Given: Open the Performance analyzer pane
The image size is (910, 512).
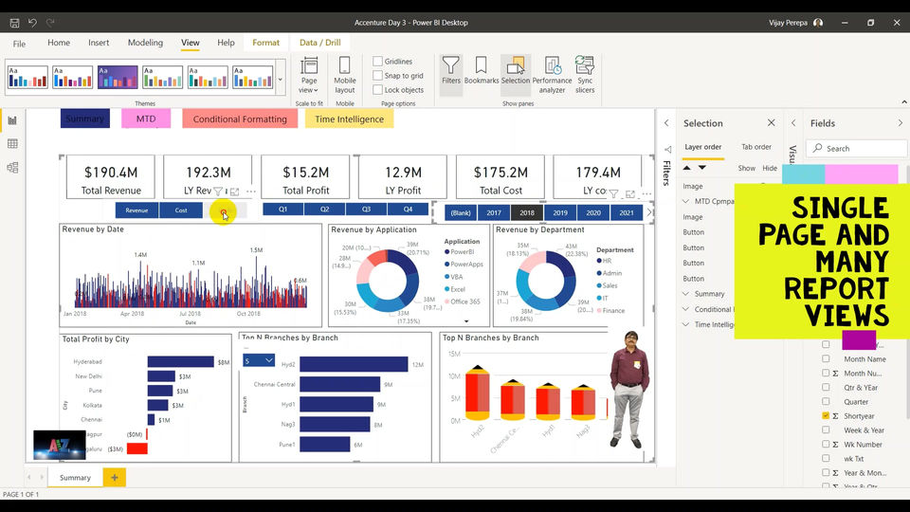Looking at the screenshot, I should (x=552, y=75).
